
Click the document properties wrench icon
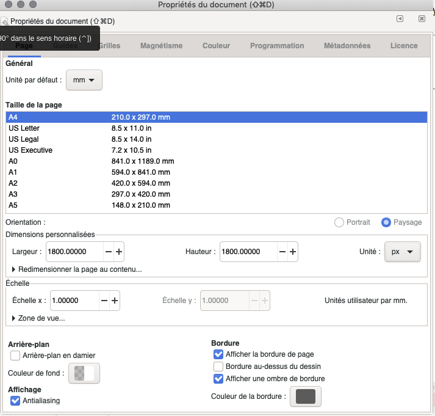click(5, 21)
